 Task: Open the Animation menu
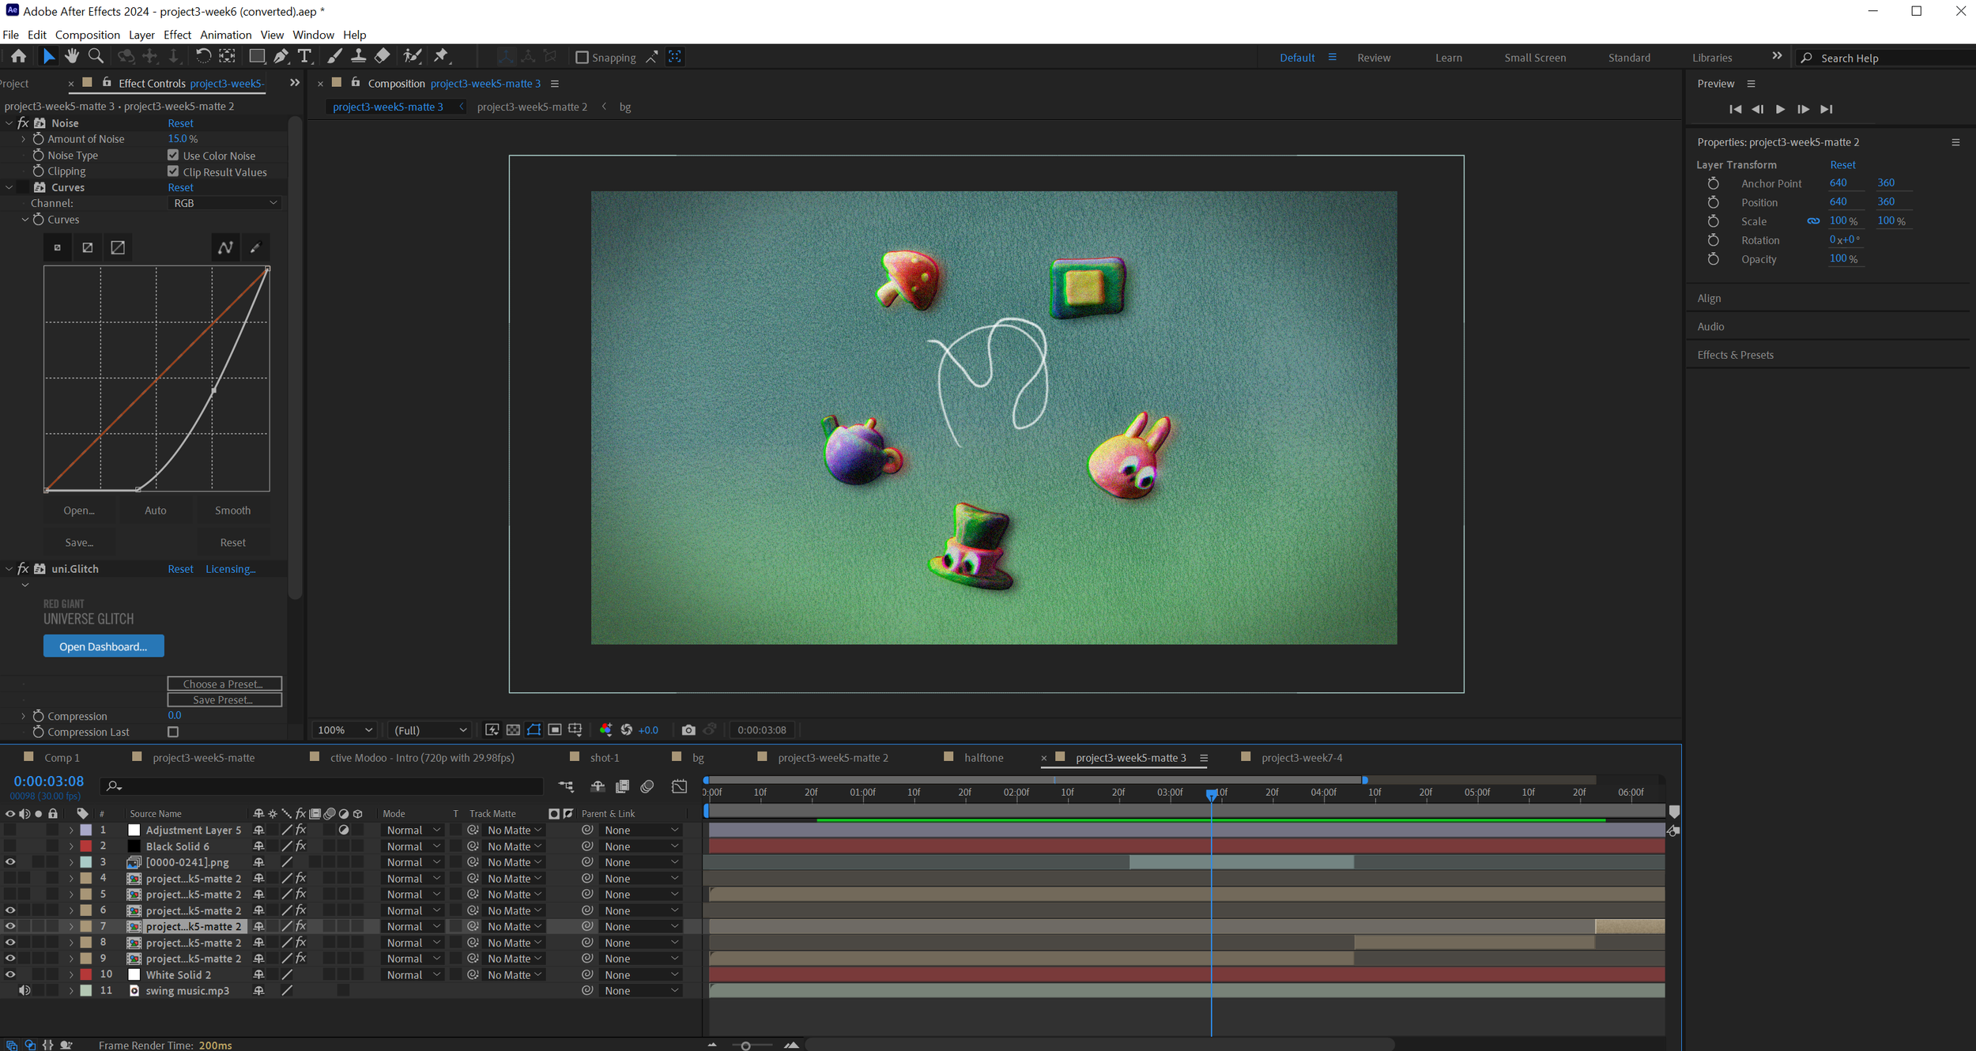click(225, 35)
